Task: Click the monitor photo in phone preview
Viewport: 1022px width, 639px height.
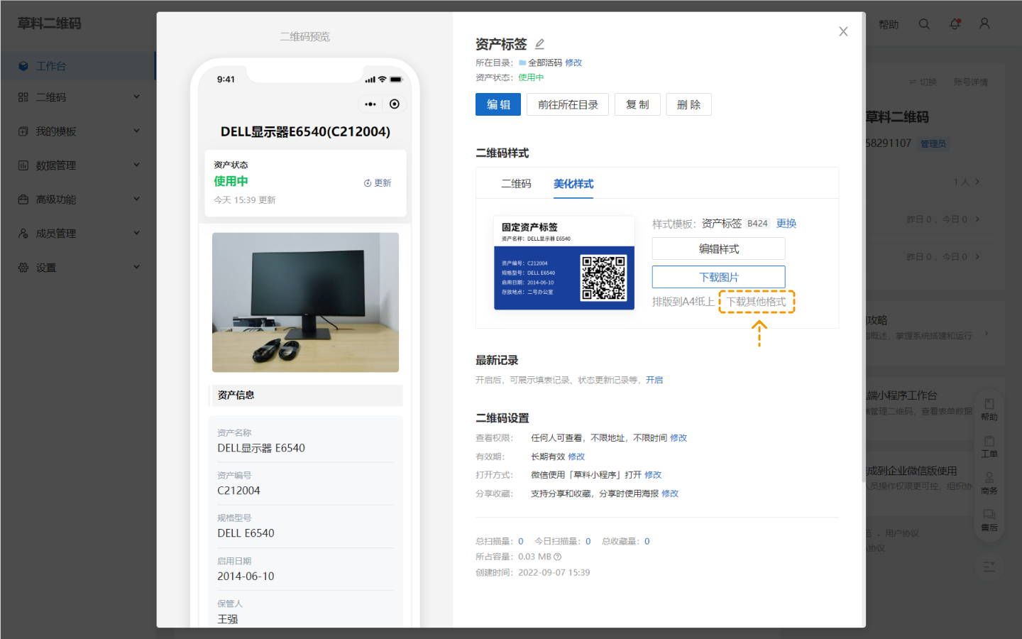Action: [305, 302]
